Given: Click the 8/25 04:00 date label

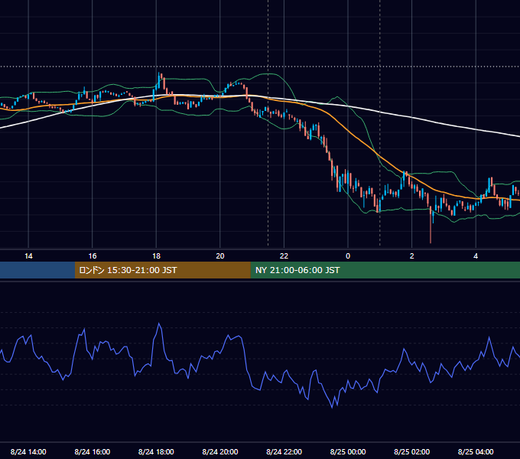Looking at the screenshot, I should click(476, 451).
